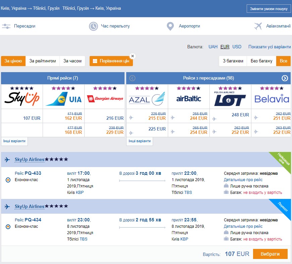Select the AZAL airline logo

(147, 99)
